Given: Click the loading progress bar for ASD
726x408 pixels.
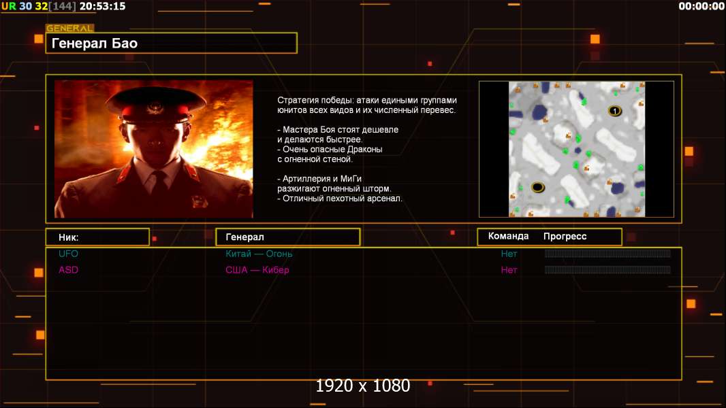Looking at the screenshot, I should pyautogui.click(x=607, y=269).
